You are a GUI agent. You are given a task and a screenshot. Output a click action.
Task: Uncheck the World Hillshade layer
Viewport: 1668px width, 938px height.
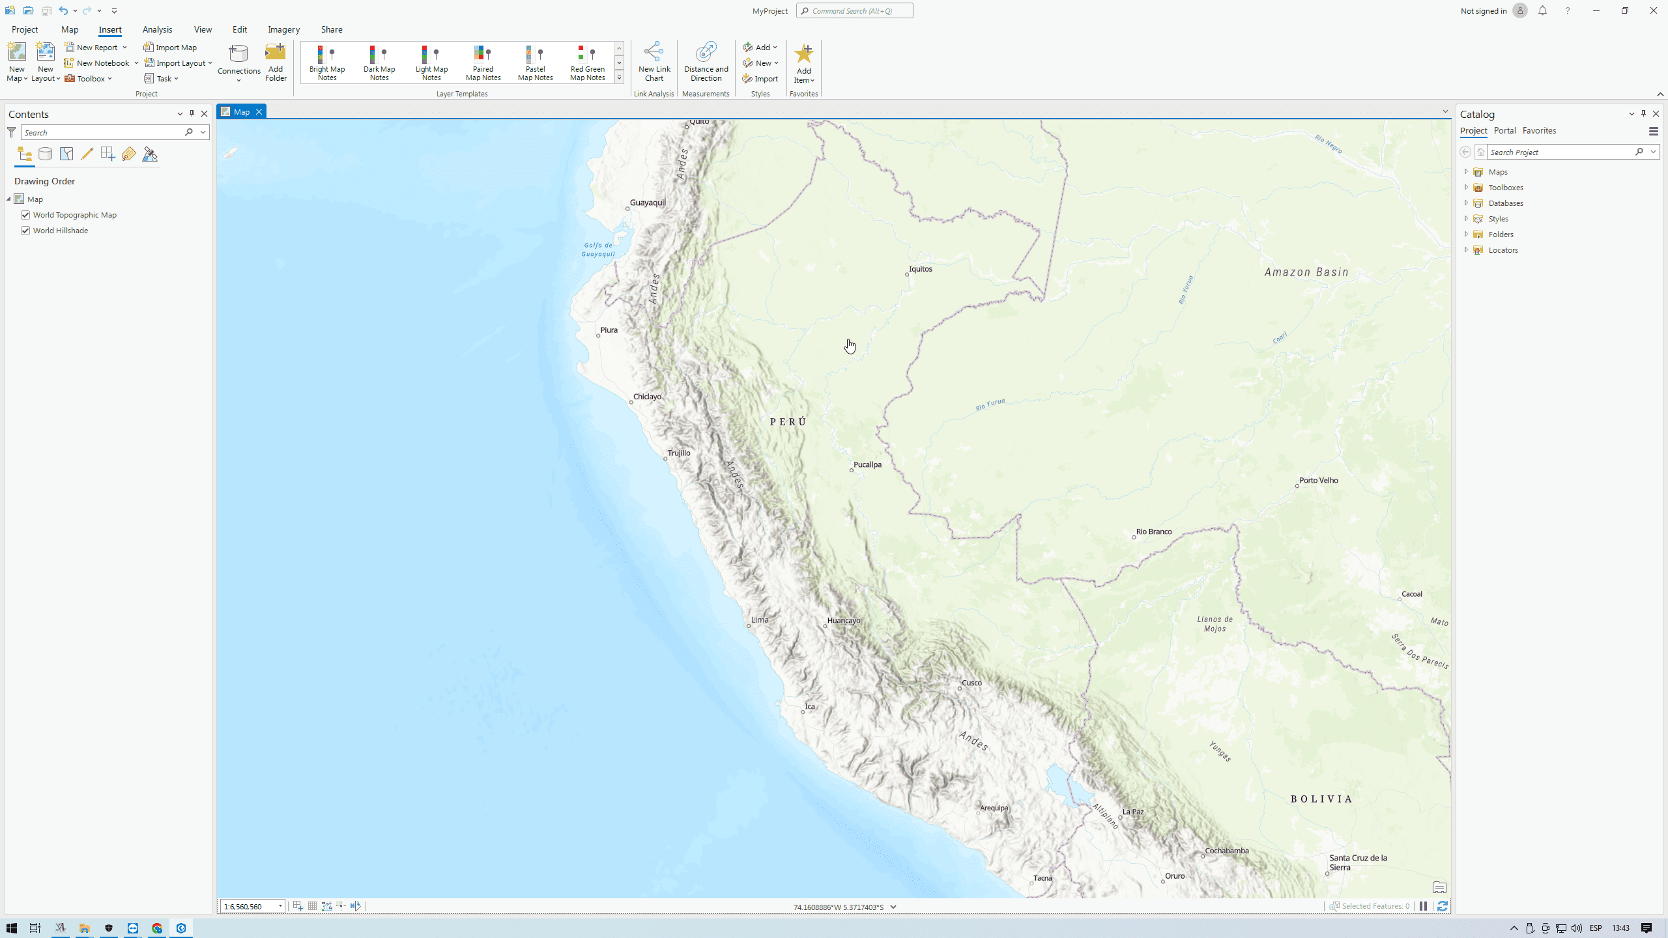coord(25,230)
